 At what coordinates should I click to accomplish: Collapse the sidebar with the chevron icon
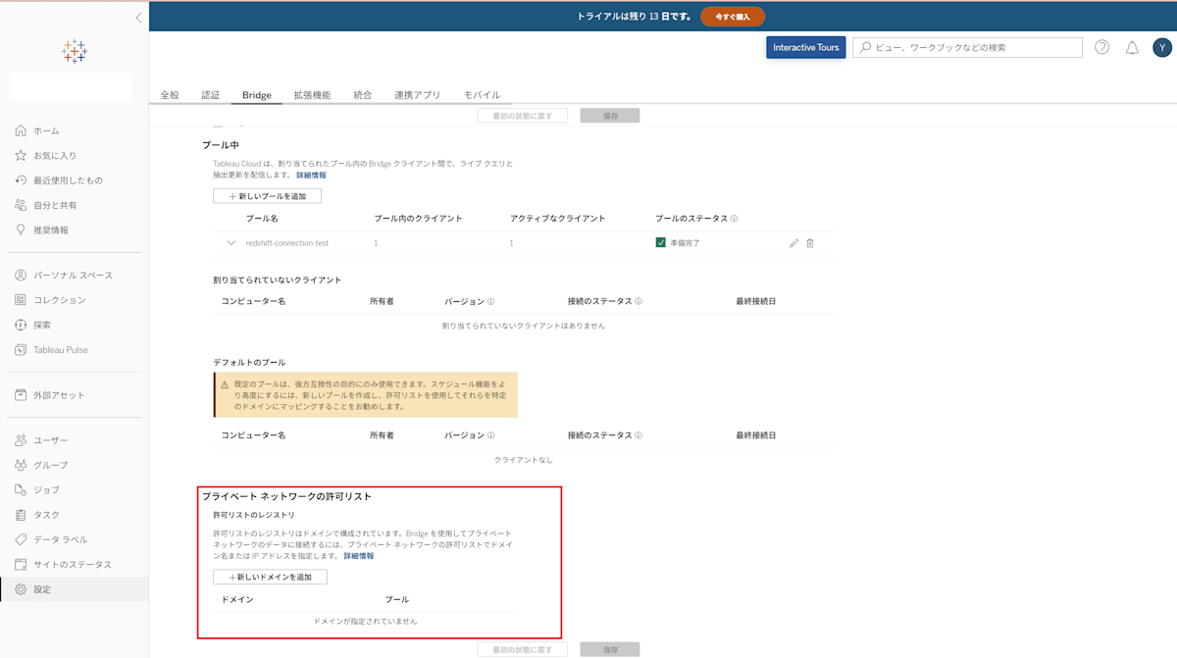pos(138,18)
